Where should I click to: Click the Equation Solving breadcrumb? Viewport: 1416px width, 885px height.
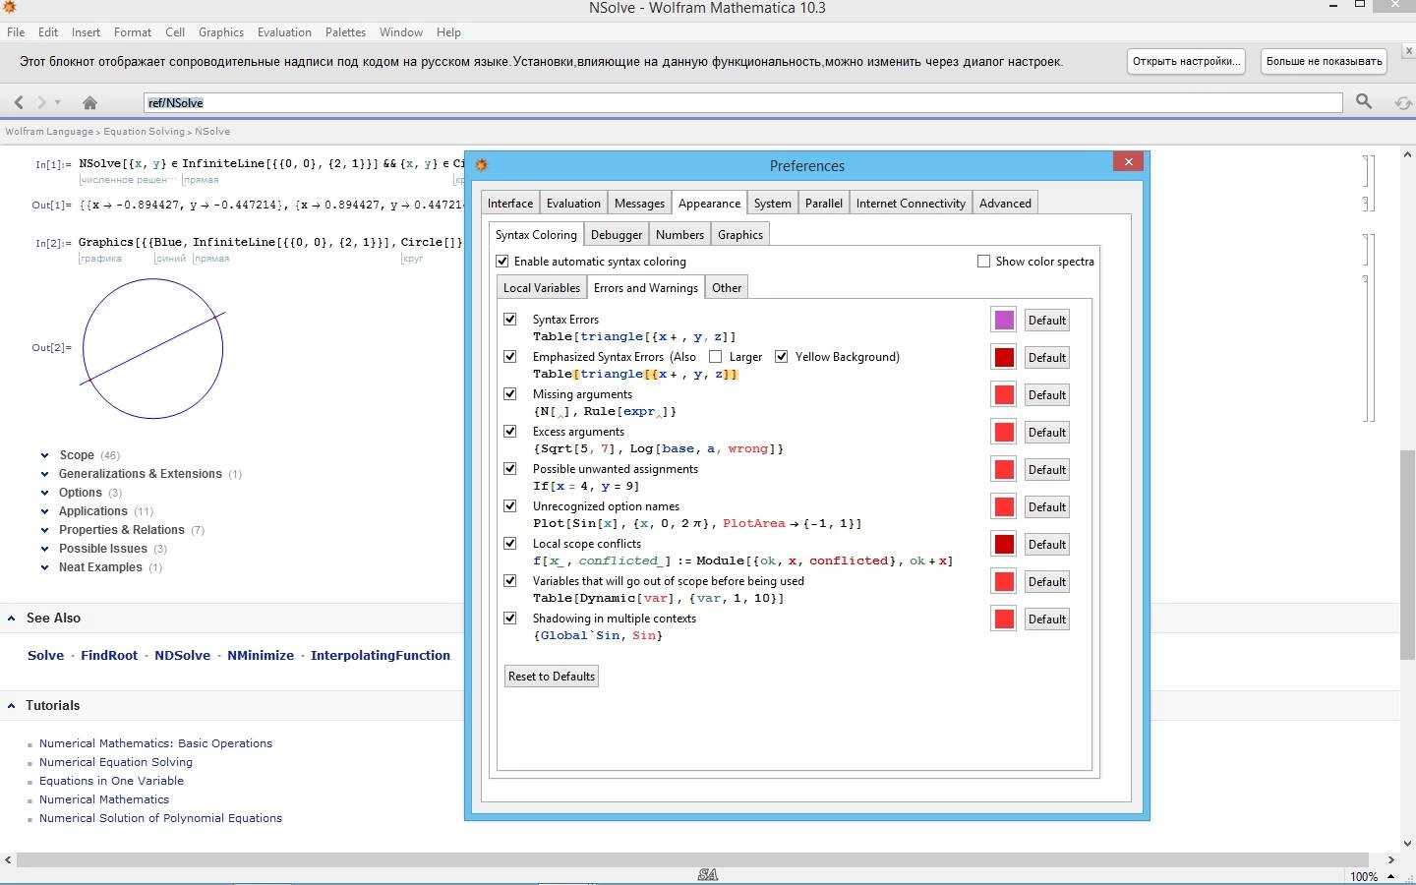[x=145, y=132]
